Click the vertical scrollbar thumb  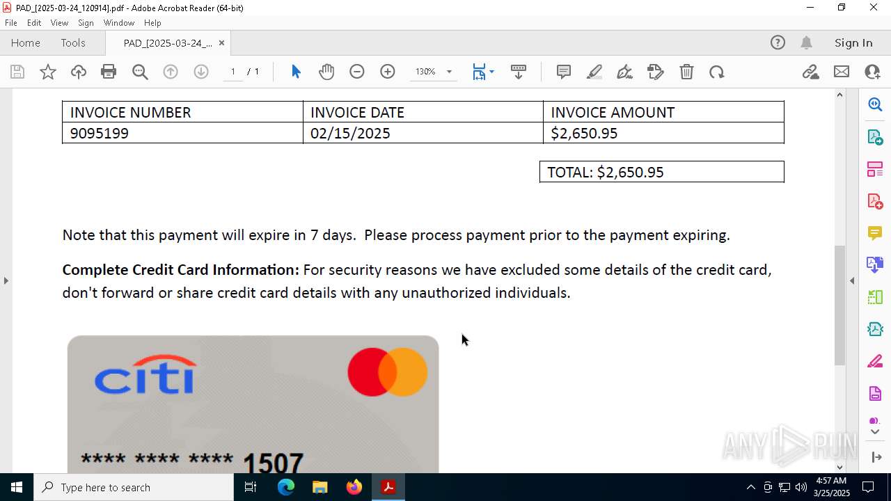[839, 305]
